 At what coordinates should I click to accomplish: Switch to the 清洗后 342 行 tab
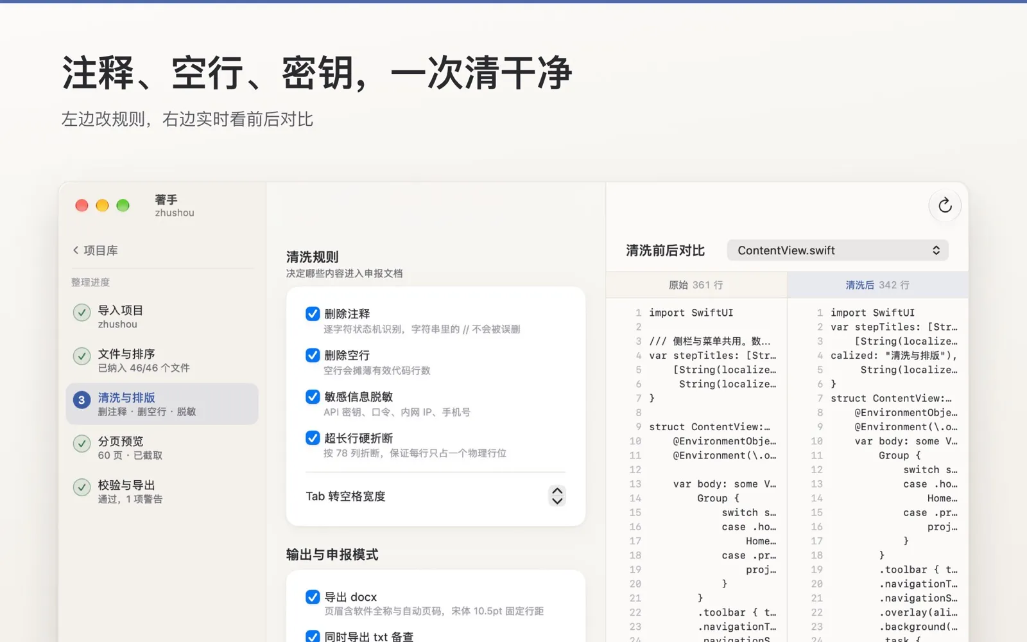point(877,285)
